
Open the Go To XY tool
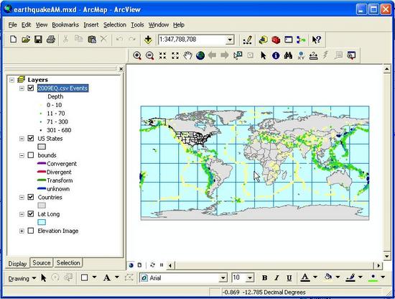tap(301, 55)
